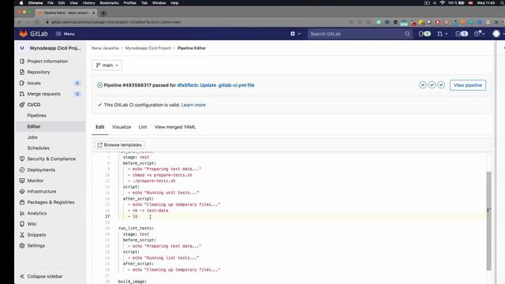Click the search magnifier icon
Image resolution: width=505 pixels, height=284 pixels.
pos(407,34)
